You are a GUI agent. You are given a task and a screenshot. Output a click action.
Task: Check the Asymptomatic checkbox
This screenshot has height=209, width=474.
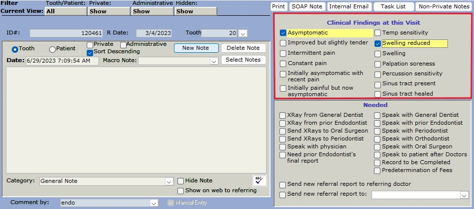(283, 33)
